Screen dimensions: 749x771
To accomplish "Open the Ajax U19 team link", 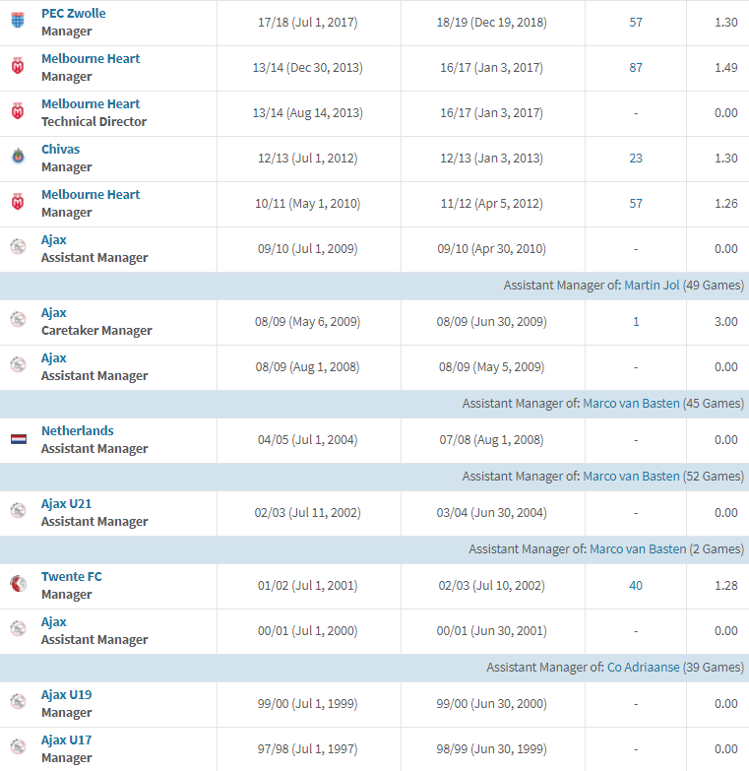I will pyautogui.click(x=66, y=695).
